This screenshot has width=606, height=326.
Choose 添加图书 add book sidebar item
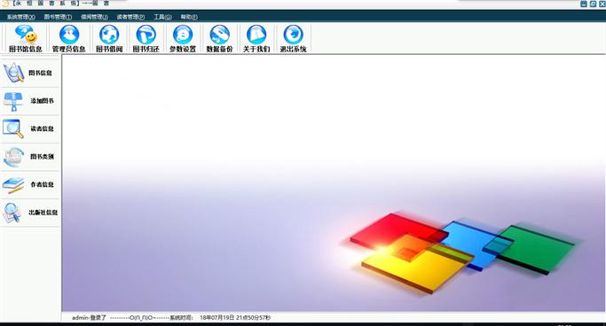[x=30, y=101]
